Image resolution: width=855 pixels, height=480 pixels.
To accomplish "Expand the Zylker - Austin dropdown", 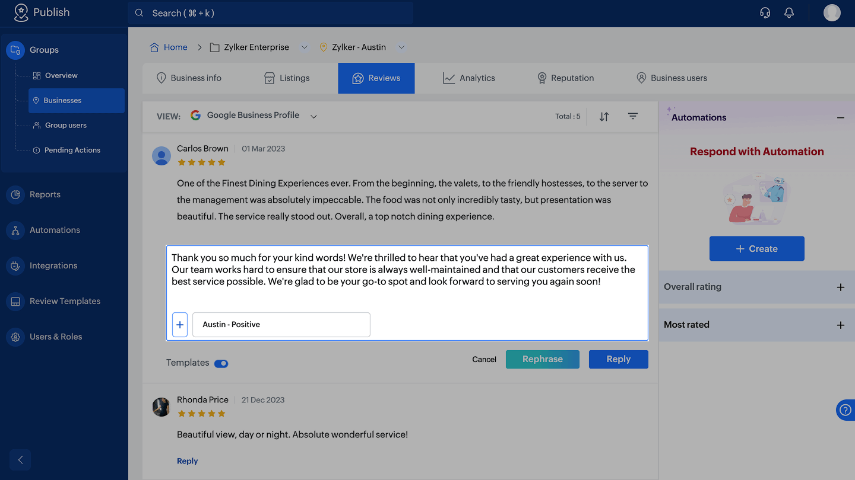I will [x=401, y=47].
